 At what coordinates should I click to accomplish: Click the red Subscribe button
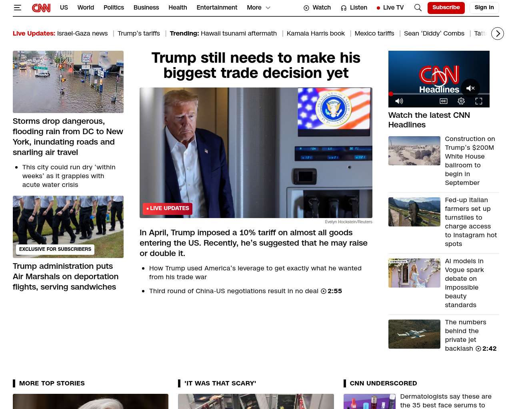coord(446,8)
